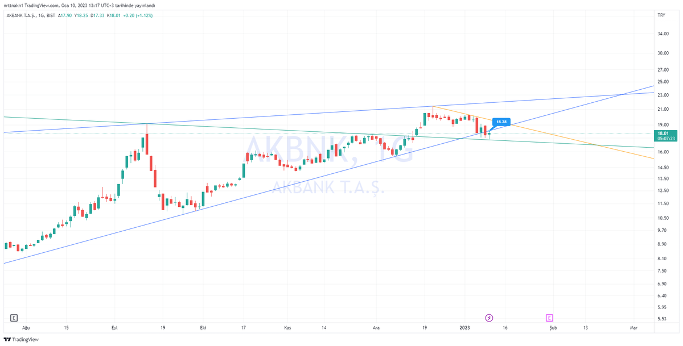
Task: Click the 12.50 price axis label
Action: 663,190
